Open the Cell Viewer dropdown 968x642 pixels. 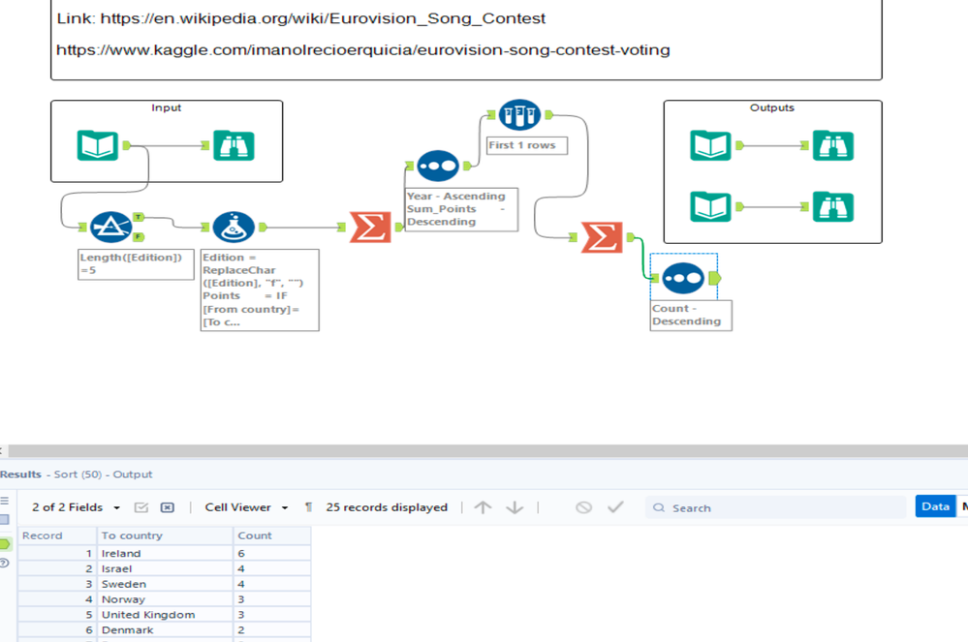pos(246,507)
